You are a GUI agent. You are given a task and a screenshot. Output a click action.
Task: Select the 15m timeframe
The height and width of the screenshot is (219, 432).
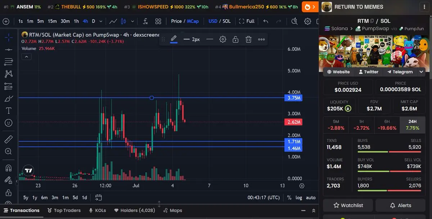tap(52, 21)
